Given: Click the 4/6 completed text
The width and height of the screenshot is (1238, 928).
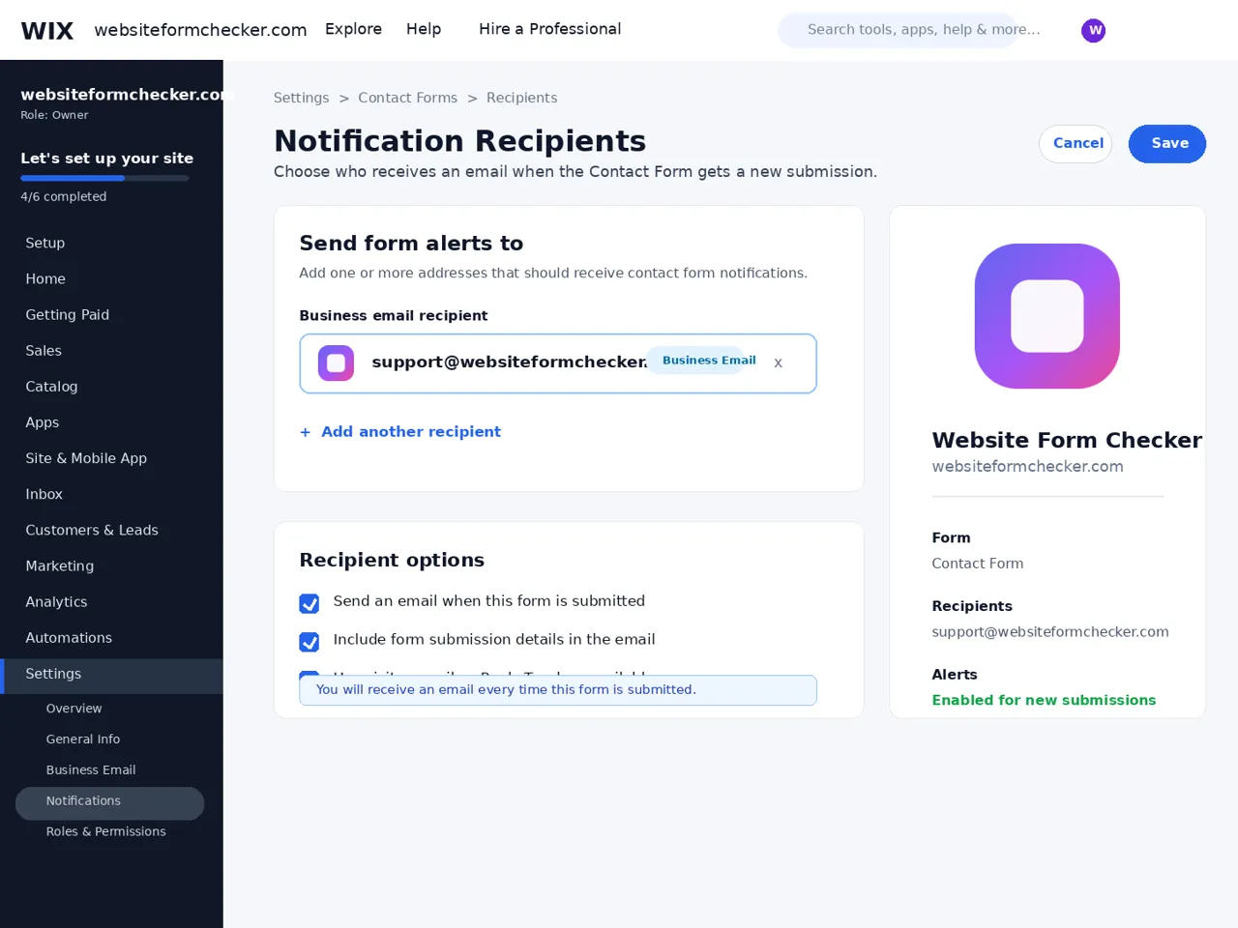Looking at the screenshot, I should [x=64, y=196].
